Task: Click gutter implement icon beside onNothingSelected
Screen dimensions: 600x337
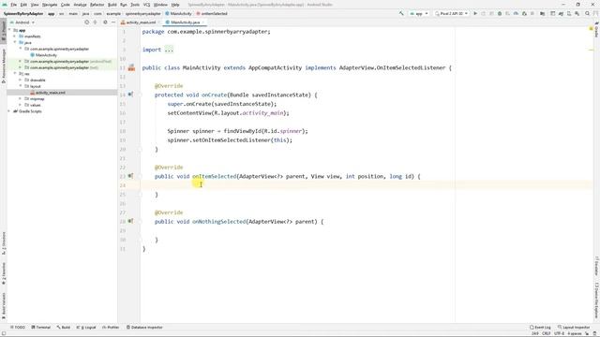Action: (130, 221)
